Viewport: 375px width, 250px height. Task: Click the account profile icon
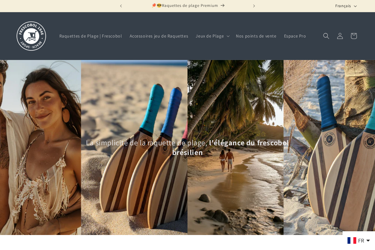[340, 36]
